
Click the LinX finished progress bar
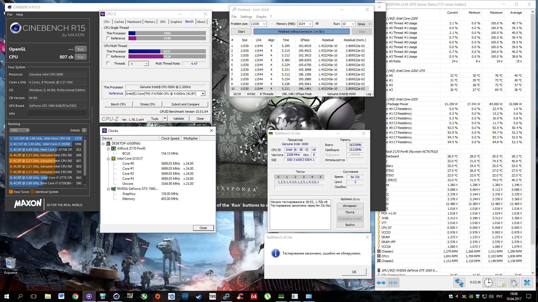301,32
